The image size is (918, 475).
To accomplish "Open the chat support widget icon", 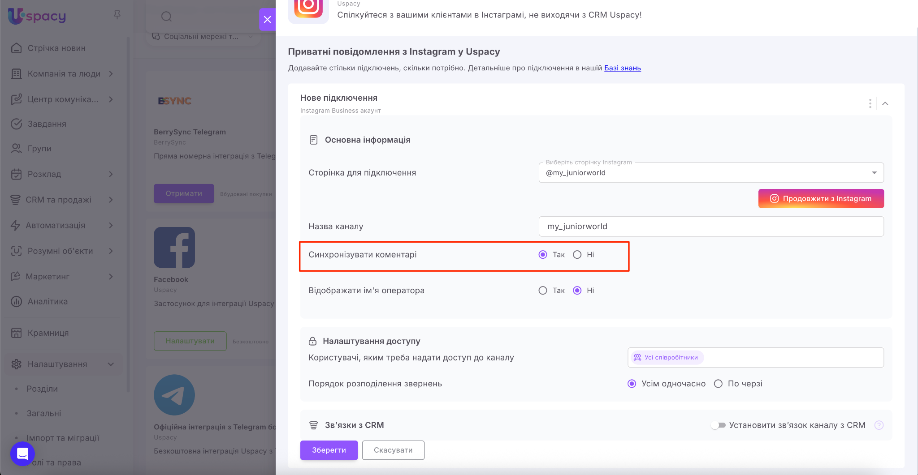I will click(x=22, y=454).
